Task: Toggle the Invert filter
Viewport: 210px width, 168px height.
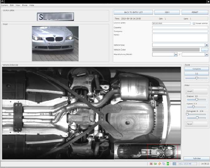Action: [189, 91]
